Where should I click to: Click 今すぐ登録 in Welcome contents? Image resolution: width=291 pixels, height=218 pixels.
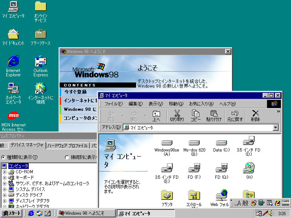coord(76,92)
